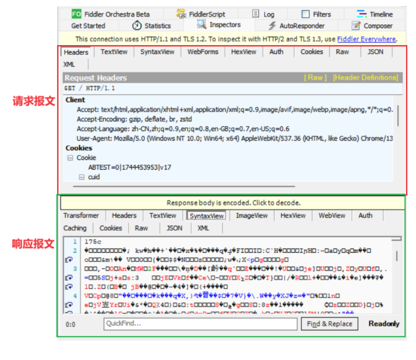
Task: Select request Headers inspector tab
Action: pyautogui.click(x=76, y=52)
